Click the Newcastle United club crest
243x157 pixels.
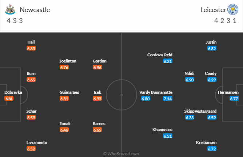(x=10, y=9)
